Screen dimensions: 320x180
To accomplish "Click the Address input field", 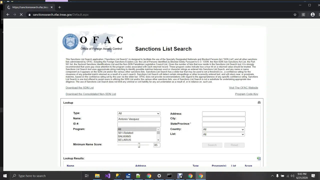I will [224, 114].
